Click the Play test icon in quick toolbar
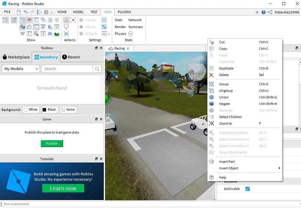The height and width of the screenshot is (215, 301). tap(39, 12)
